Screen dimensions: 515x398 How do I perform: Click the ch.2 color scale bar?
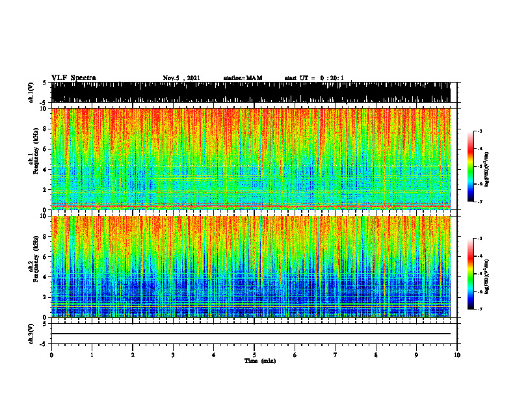click(470, 274)
